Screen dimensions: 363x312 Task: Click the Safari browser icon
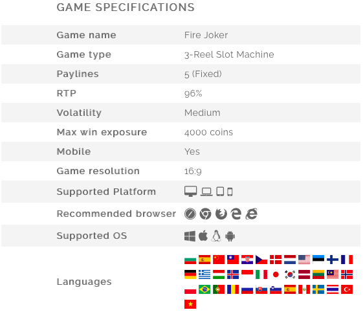pos(190,214)
